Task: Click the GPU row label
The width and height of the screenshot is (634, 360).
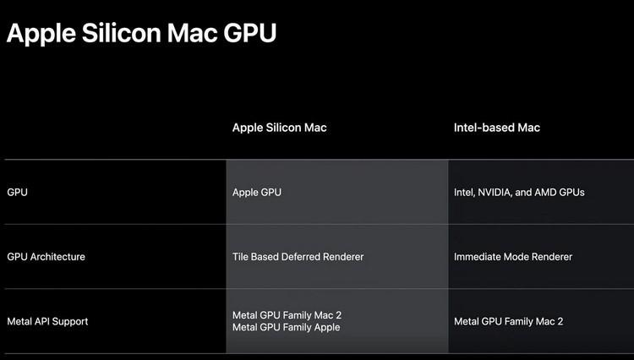Action: click(x=18, y=192)
